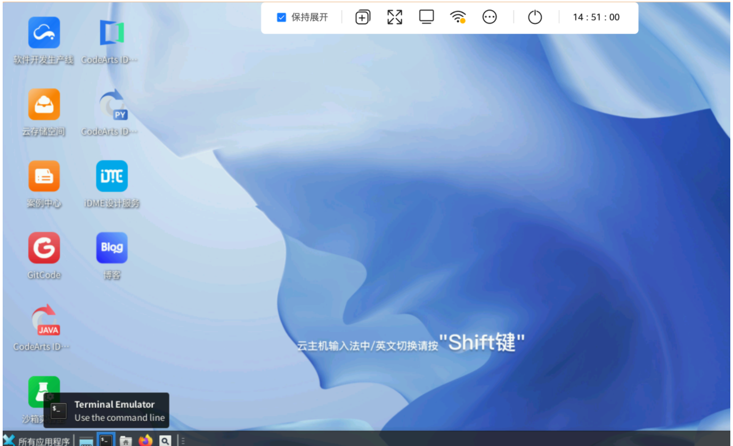The width and height of the screenshot is (733, 446).
Task: Open CodeArts IDE for Java
Action: point(44,319)
